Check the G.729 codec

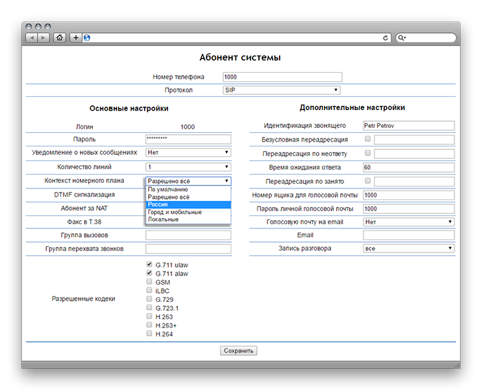click(x=149, y=299)
